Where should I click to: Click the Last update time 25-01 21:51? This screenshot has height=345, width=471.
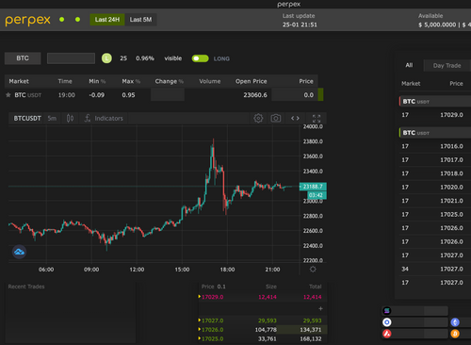tap(300, 25)
